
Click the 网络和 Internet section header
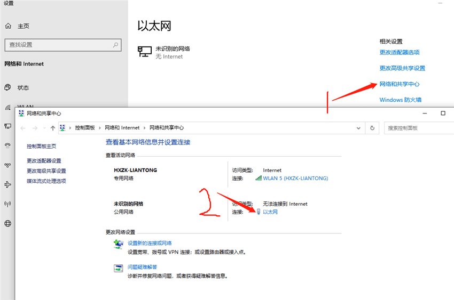(24, 64)
